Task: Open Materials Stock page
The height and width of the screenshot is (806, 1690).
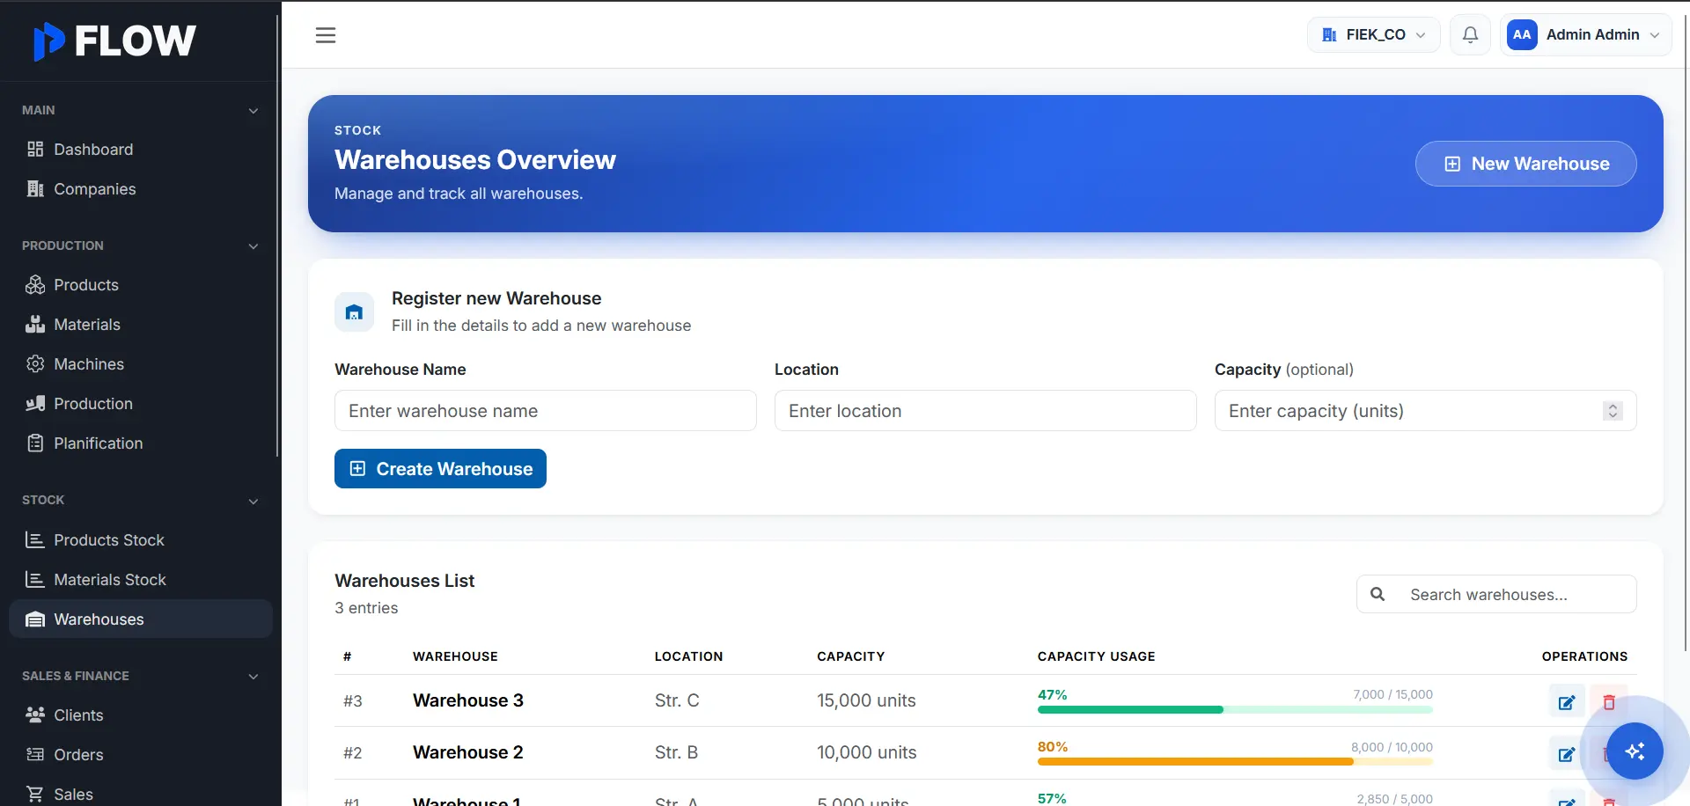Action: (141, 580)
